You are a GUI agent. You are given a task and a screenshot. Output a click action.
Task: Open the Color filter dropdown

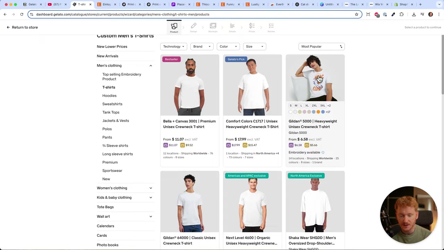[228, 47]
